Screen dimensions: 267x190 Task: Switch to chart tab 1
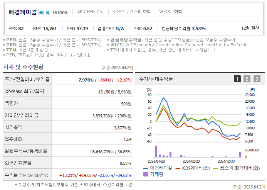coord(237,79)
